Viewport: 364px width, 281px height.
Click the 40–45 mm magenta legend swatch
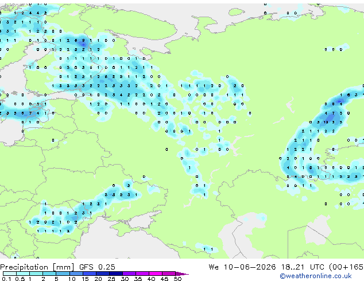[156, 274]
